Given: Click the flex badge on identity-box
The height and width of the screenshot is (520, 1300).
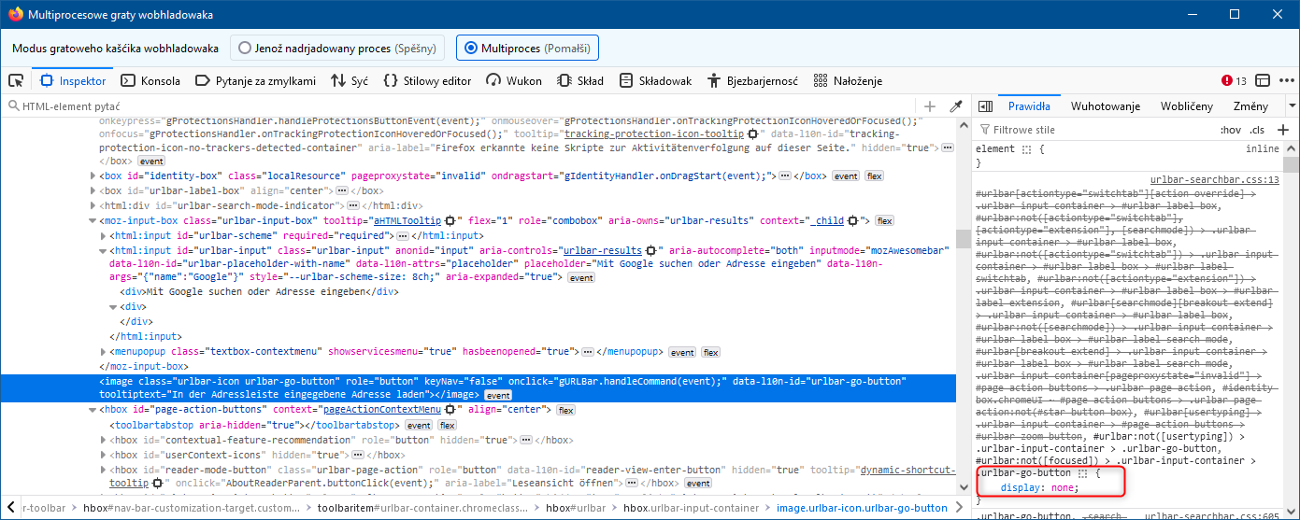Looking at the screenshot, I should (x=874, y=176).
